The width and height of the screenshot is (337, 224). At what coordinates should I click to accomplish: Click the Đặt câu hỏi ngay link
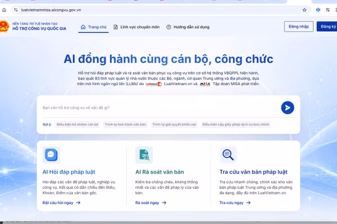(x=61, y=203)
